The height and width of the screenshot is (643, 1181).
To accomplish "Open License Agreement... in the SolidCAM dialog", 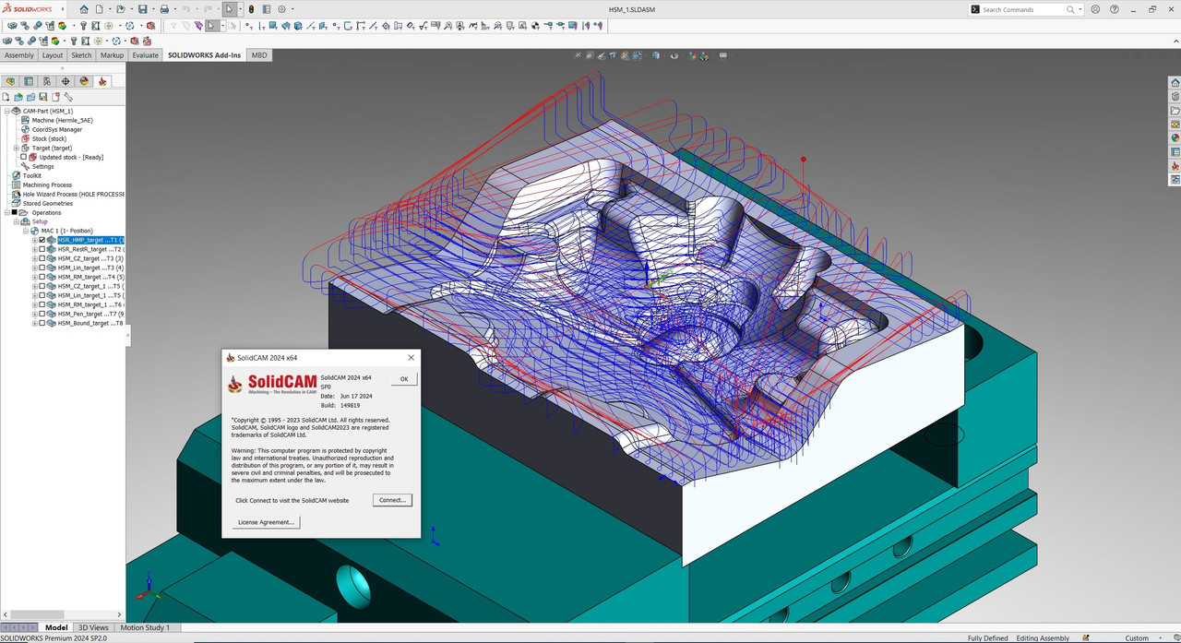I will point(266,522).
